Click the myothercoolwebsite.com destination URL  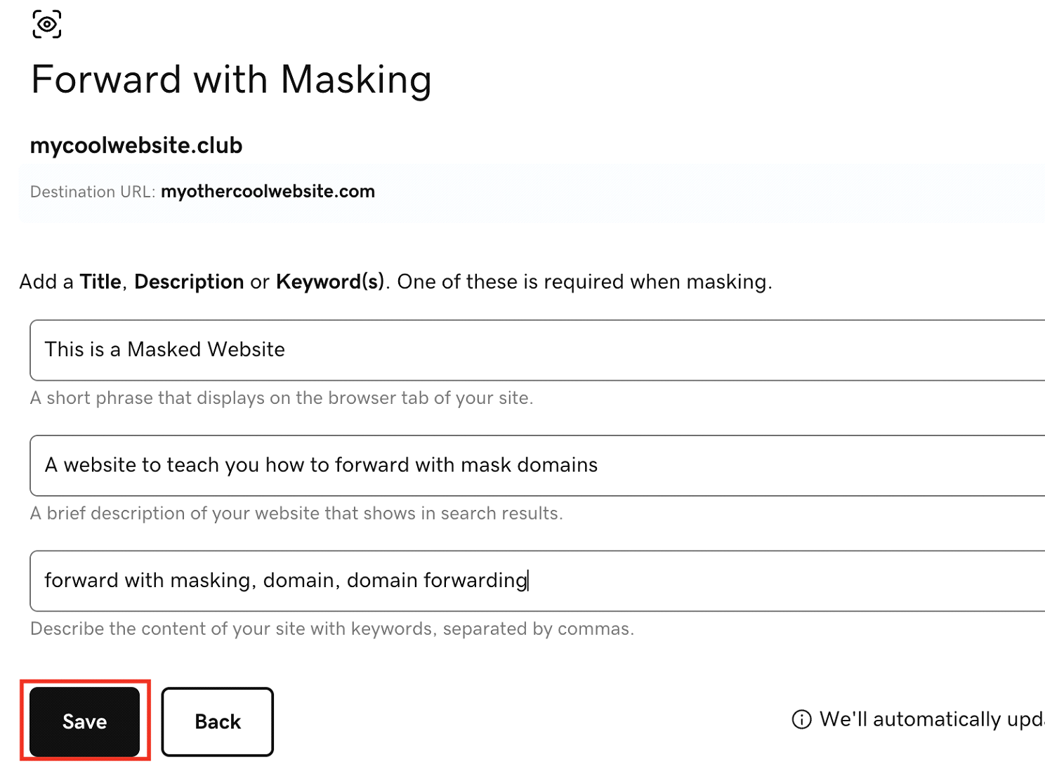click(x=268, y=191)
